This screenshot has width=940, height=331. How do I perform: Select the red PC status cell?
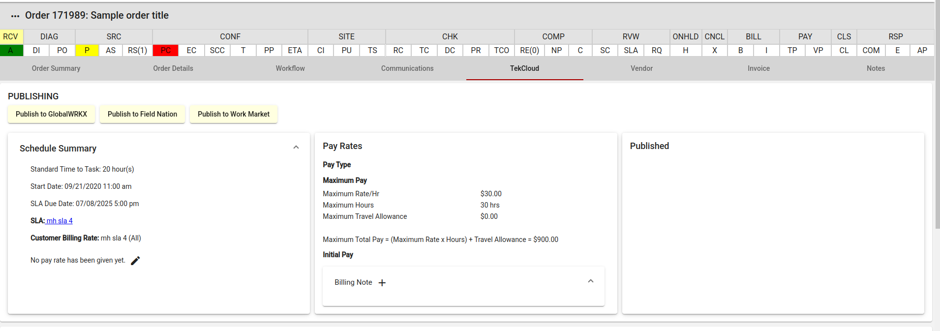(x=165, y=50)
